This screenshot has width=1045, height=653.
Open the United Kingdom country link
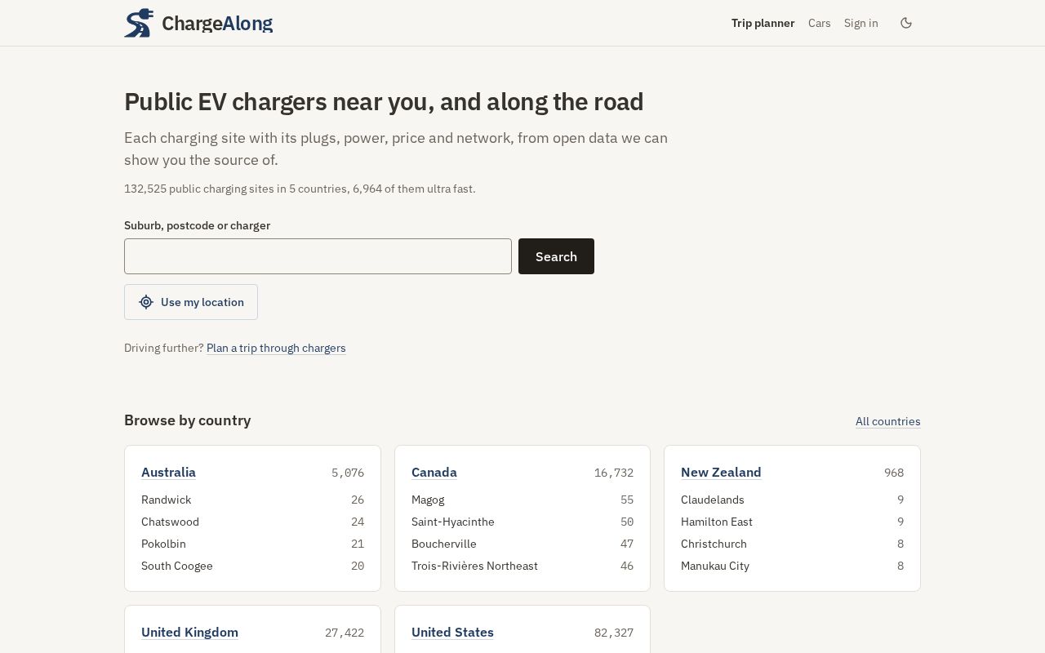(x=189, y=632)
